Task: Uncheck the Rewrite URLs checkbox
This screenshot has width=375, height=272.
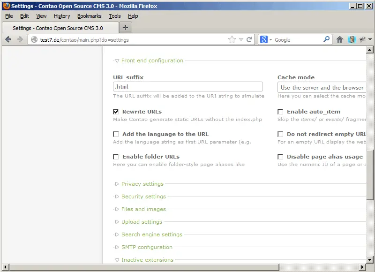Action: tap(116, 112)
